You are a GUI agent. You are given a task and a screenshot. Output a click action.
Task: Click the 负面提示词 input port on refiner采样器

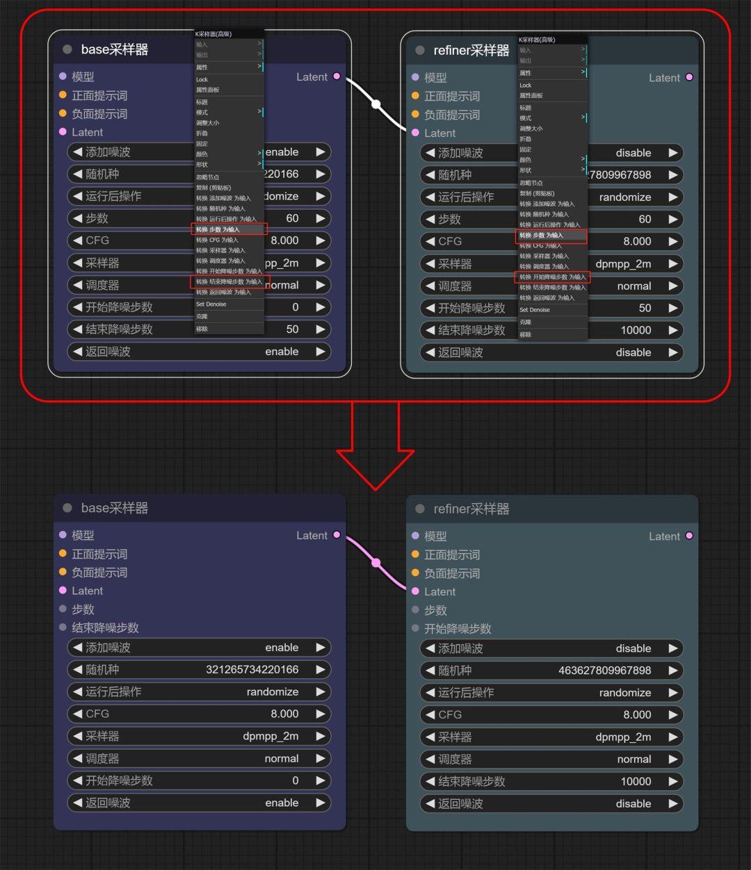(417, 115)
